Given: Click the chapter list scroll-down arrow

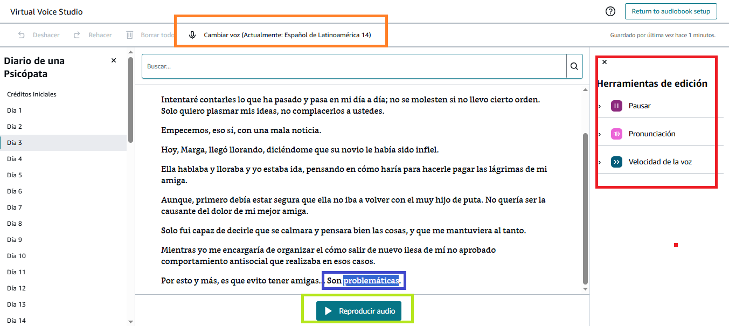Looking at the screenshot, I should tap(130, 322).
